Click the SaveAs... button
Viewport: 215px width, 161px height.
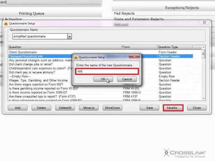(x=173, y=108)
